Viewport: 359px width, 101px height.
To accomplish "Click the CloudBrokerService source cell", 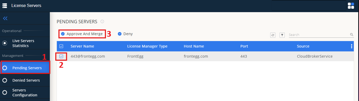I will (315, 56).
